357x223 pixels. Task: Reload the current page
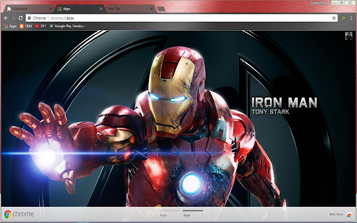pyautogui.click(x=21, y=18)
